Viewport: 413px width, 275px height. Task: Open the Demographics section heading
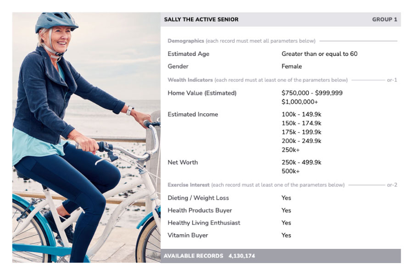[x=186, y=41]
